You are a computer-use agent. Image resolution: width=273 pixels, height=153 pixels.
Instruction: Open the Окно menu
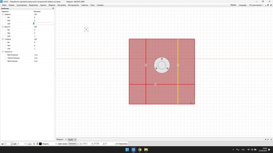[93, 5]
